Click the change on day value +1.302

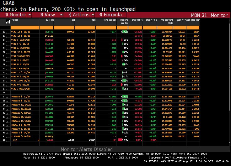tap(112, 97)
